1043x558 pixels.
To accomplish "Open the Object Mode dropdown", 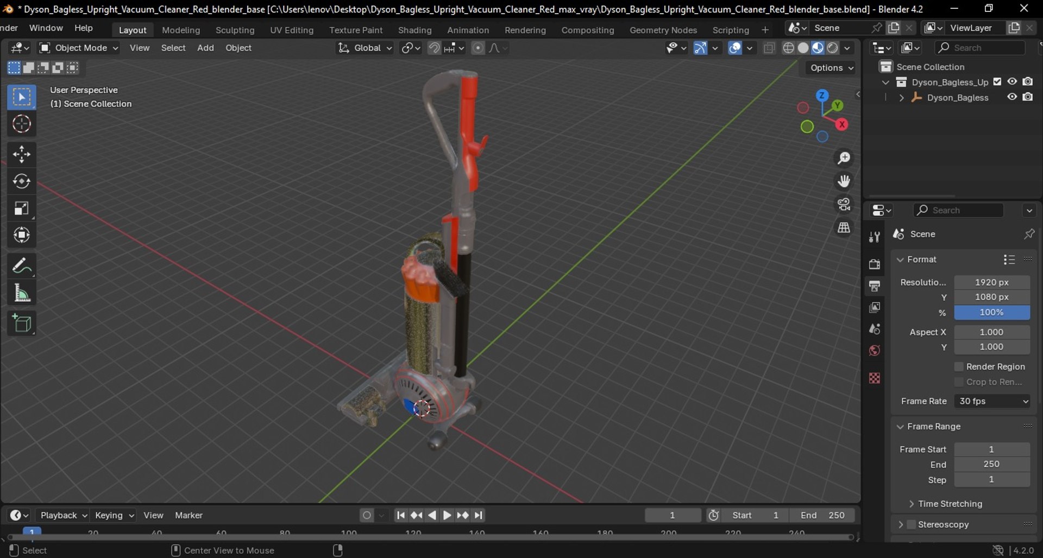I will click(79, 48).
